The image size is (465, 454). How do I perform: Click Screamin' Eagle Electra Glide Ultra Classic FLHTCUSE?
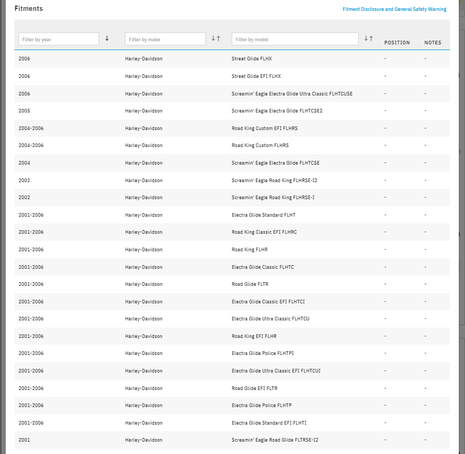pyautogui.click(x=292, y=94)
